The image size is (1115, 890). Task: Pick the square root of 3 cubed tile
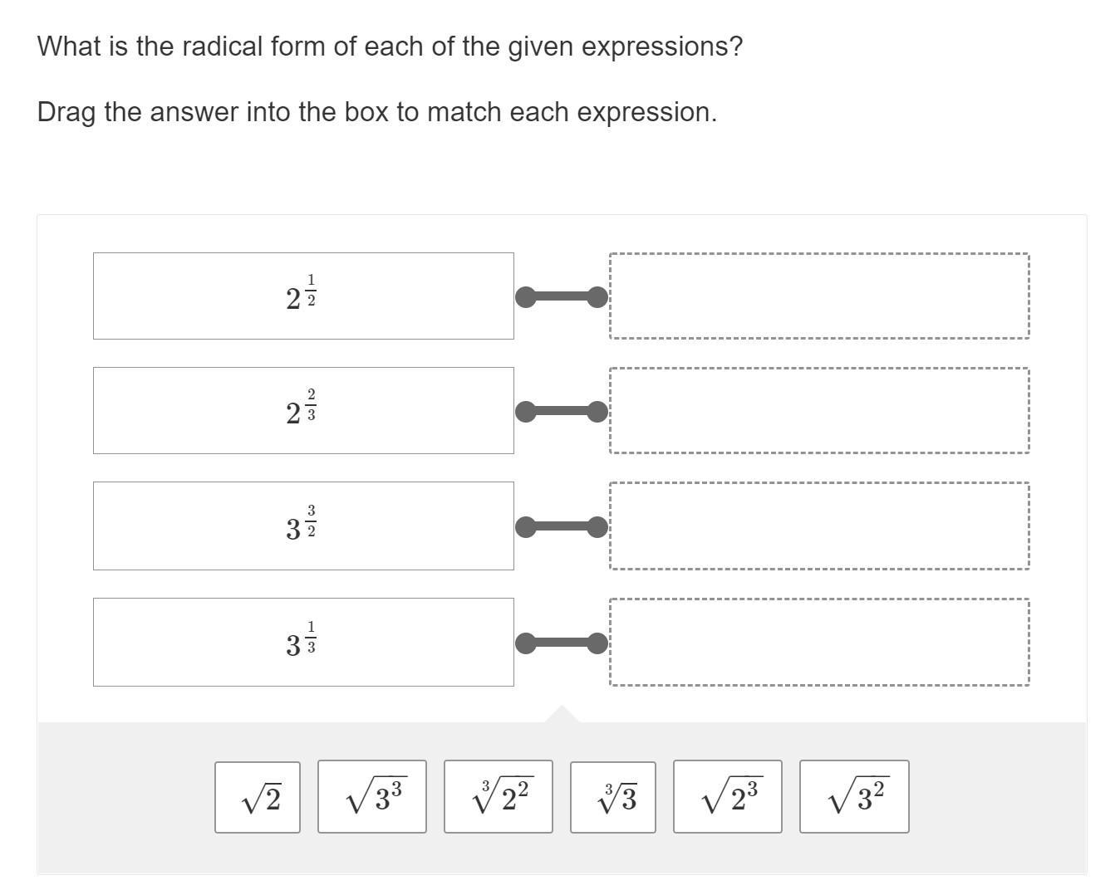coord(372,797)
